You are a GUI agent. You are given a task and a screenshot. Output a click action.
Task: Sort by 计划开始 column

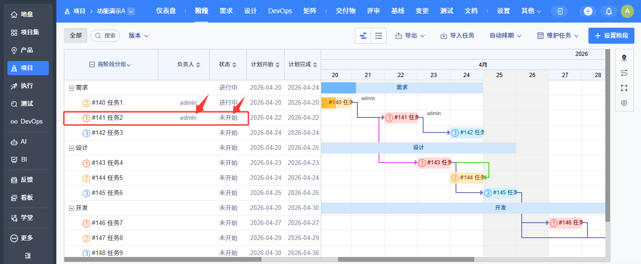265,64
